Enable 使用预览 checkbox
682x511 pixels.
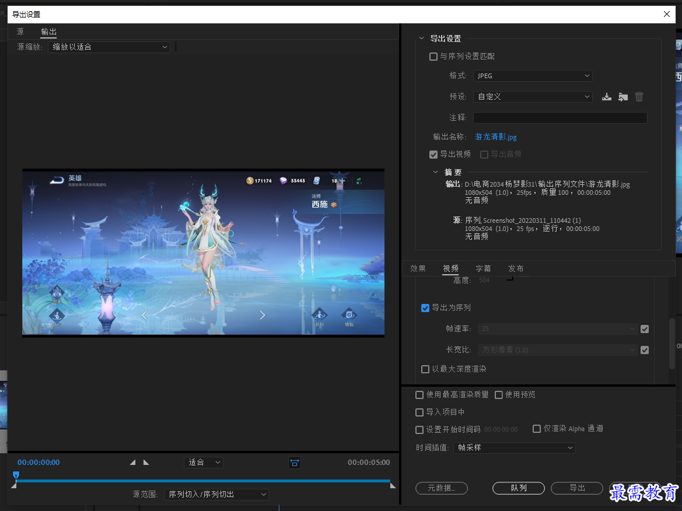499,395
